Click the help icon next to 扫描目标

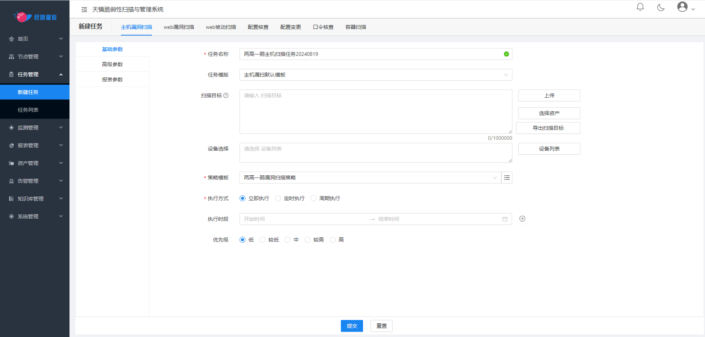pyautogui.click(x=227, y=95)
